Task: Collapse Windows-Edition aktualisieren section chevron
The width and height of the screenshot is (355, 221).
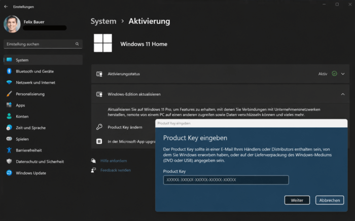Action: pos(343,94)
